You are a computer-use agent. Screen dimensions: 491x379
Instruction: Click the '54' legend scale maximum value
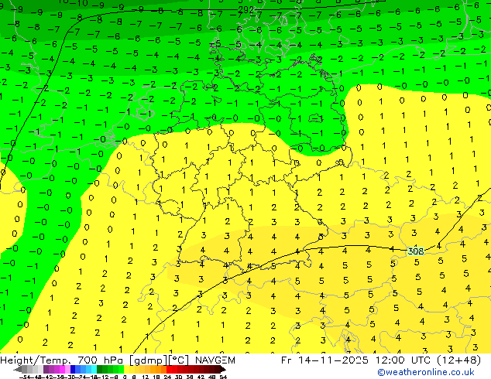tap(222, 377)
